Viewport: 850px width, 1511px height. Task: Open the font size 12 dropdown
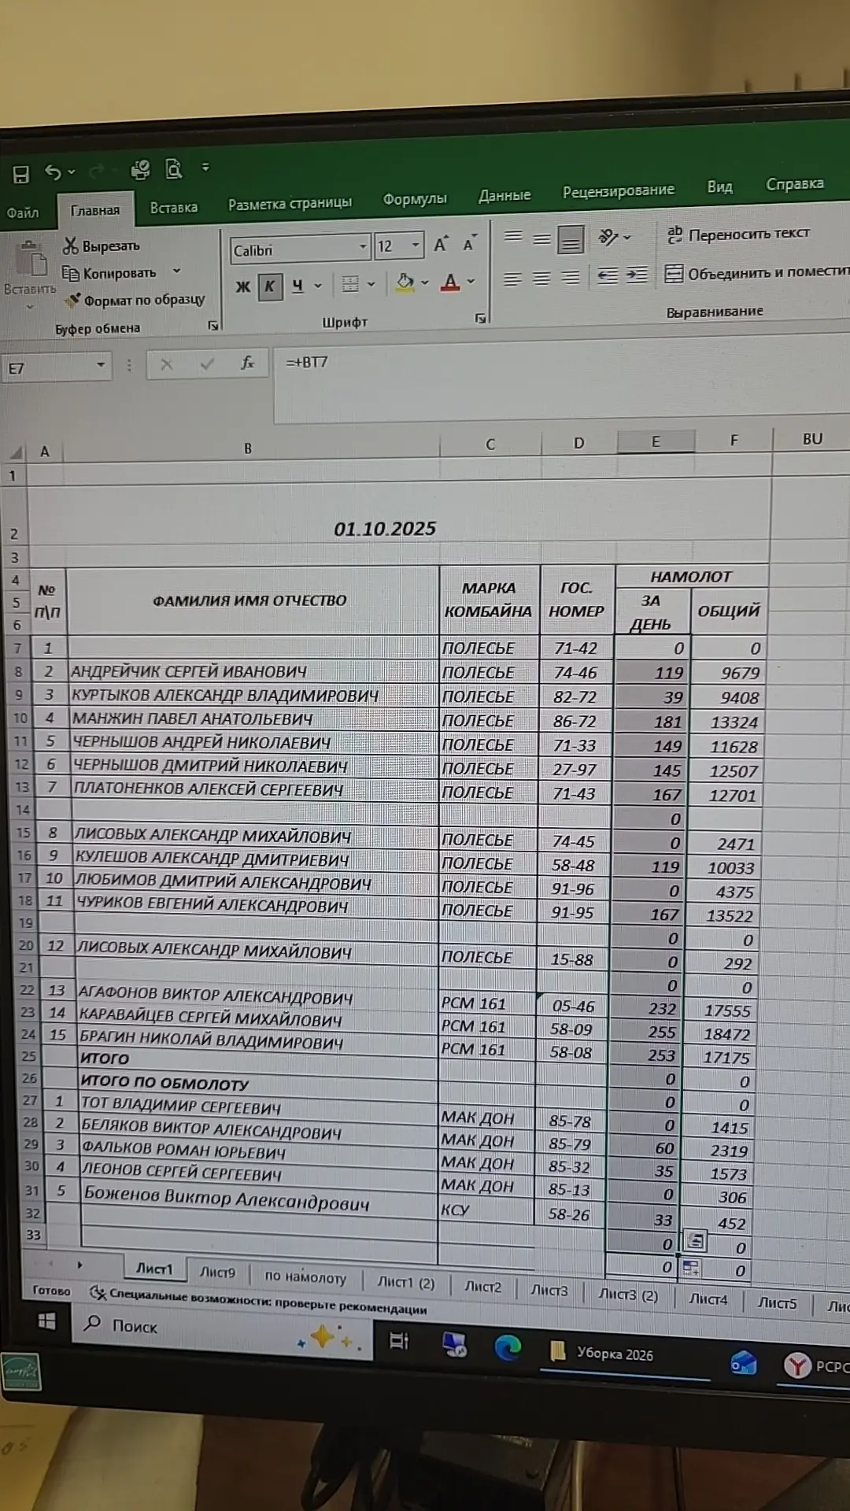coord(416,246)
